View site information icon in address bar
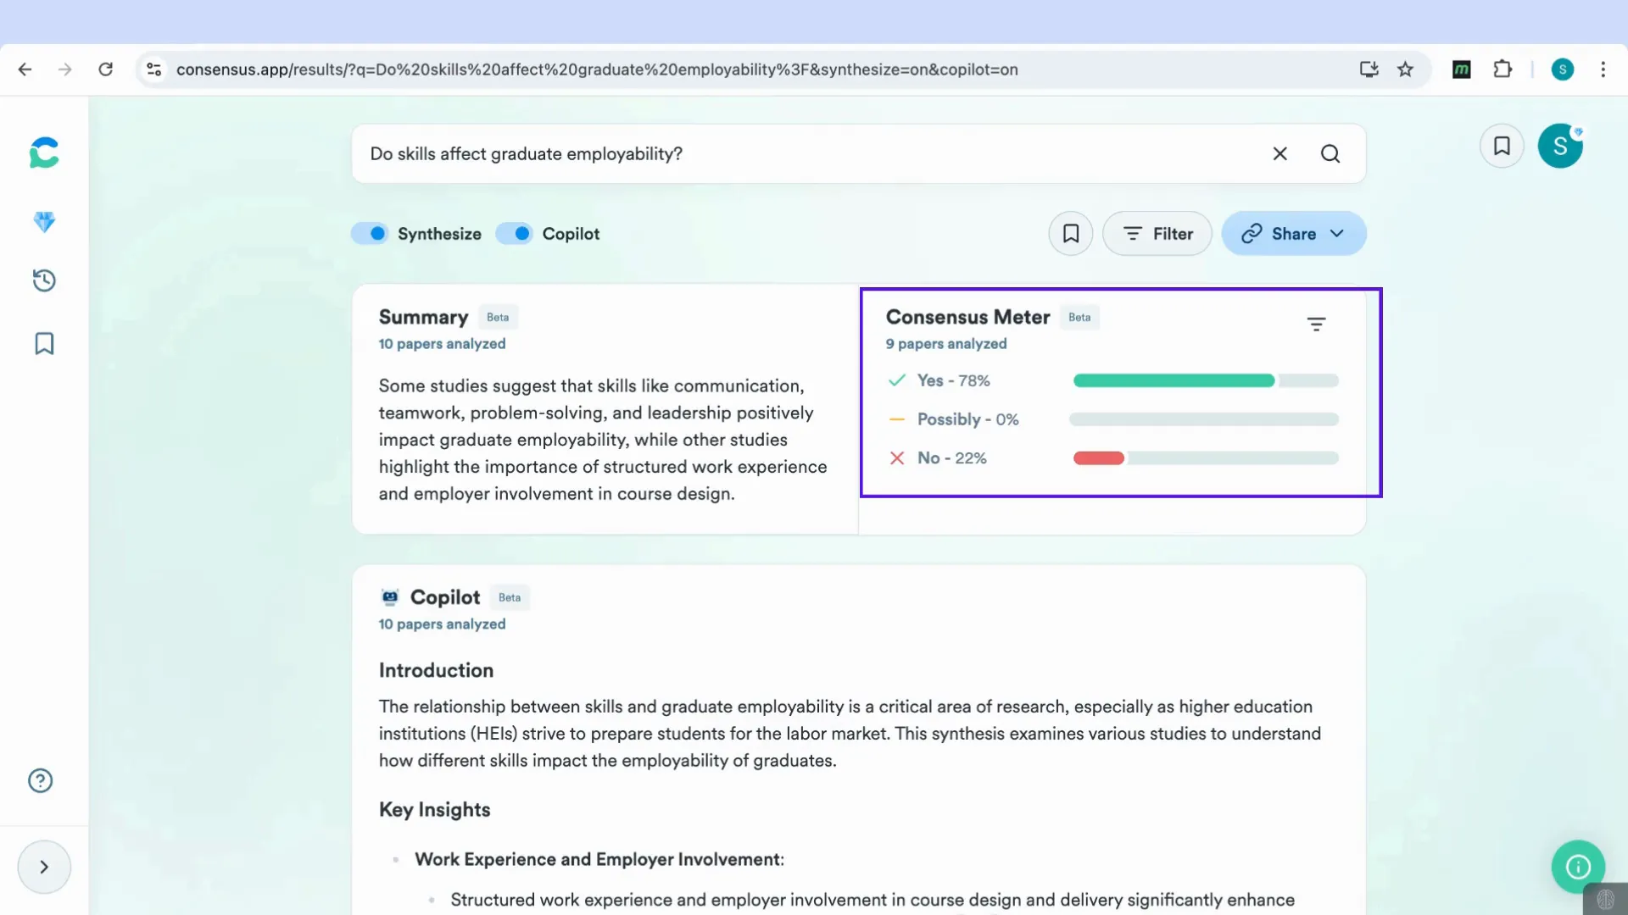Image resolution: width=1628 pixels, height=915 pixels. click(154, 69)
